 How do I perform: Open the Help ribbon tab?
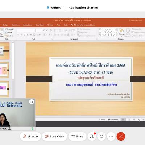click(66, 25)
